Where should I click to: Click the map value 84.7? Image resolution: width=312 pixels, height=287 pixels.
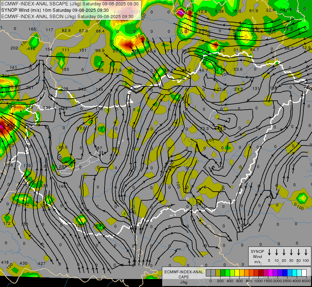[255, 49]
